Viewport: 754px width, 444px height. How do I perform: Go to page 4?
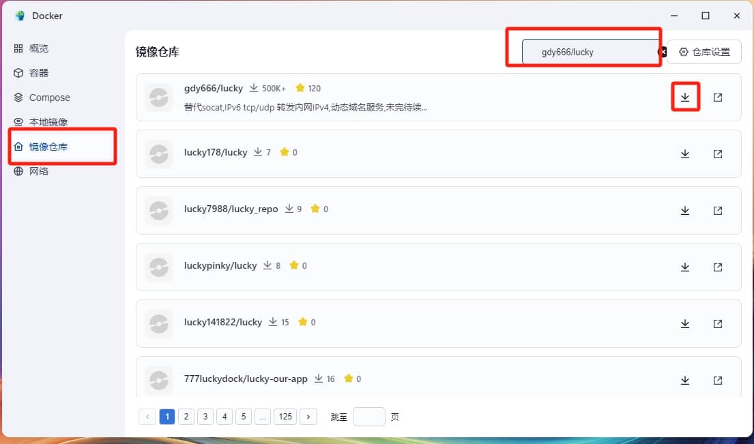tap(224, 417)
